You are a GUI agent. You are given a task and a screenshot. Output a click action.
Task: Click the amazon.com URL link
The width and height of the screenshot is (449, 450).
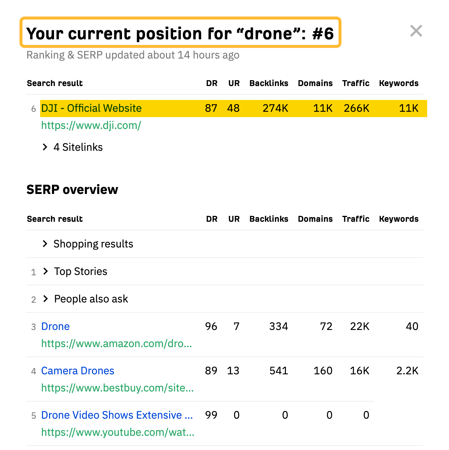coord(117,343)
